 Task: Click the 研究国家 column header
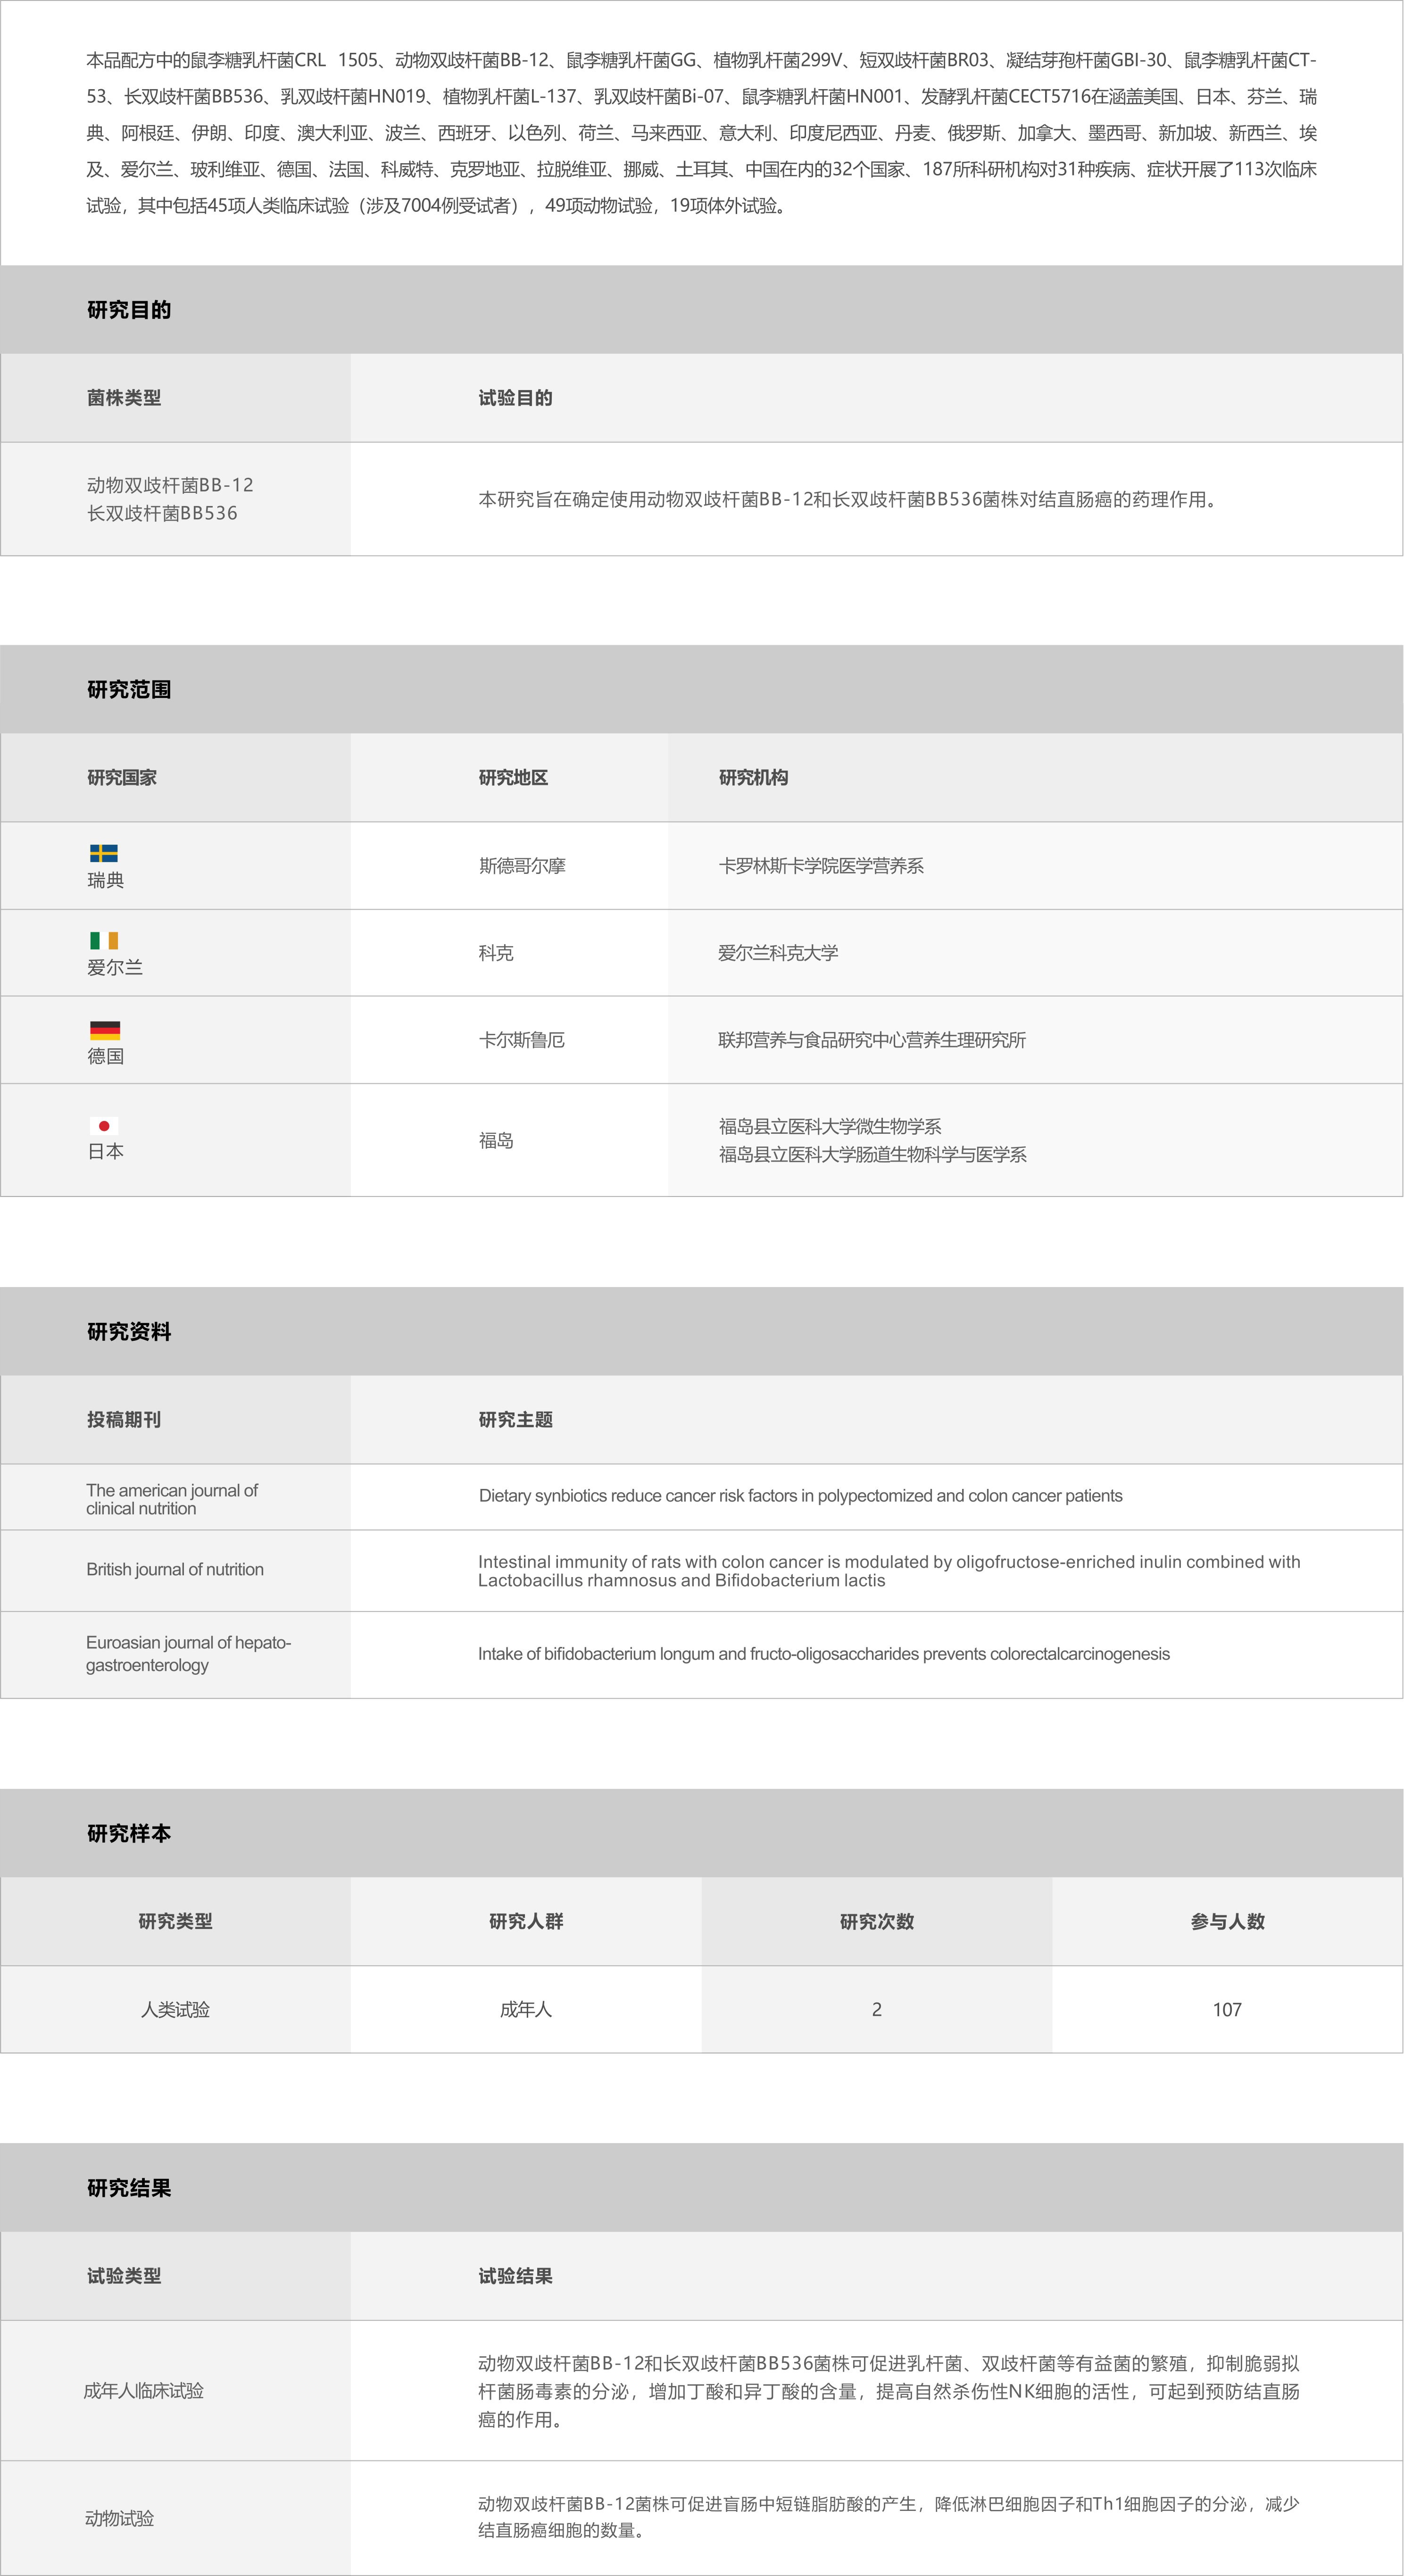122,777
